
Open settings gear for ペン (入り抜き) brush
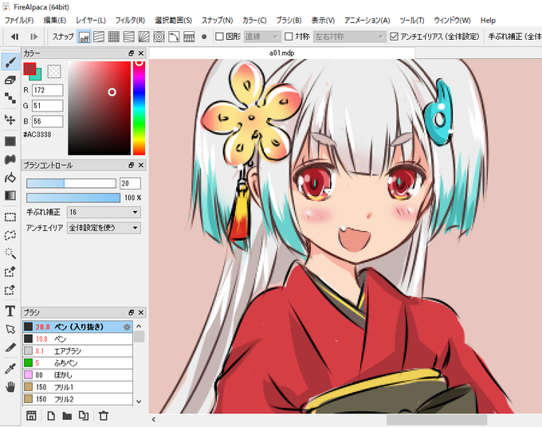pos(127,327)
